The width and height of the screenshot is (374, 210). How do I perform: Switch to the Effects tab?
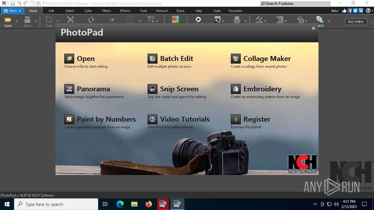[125, 11]
